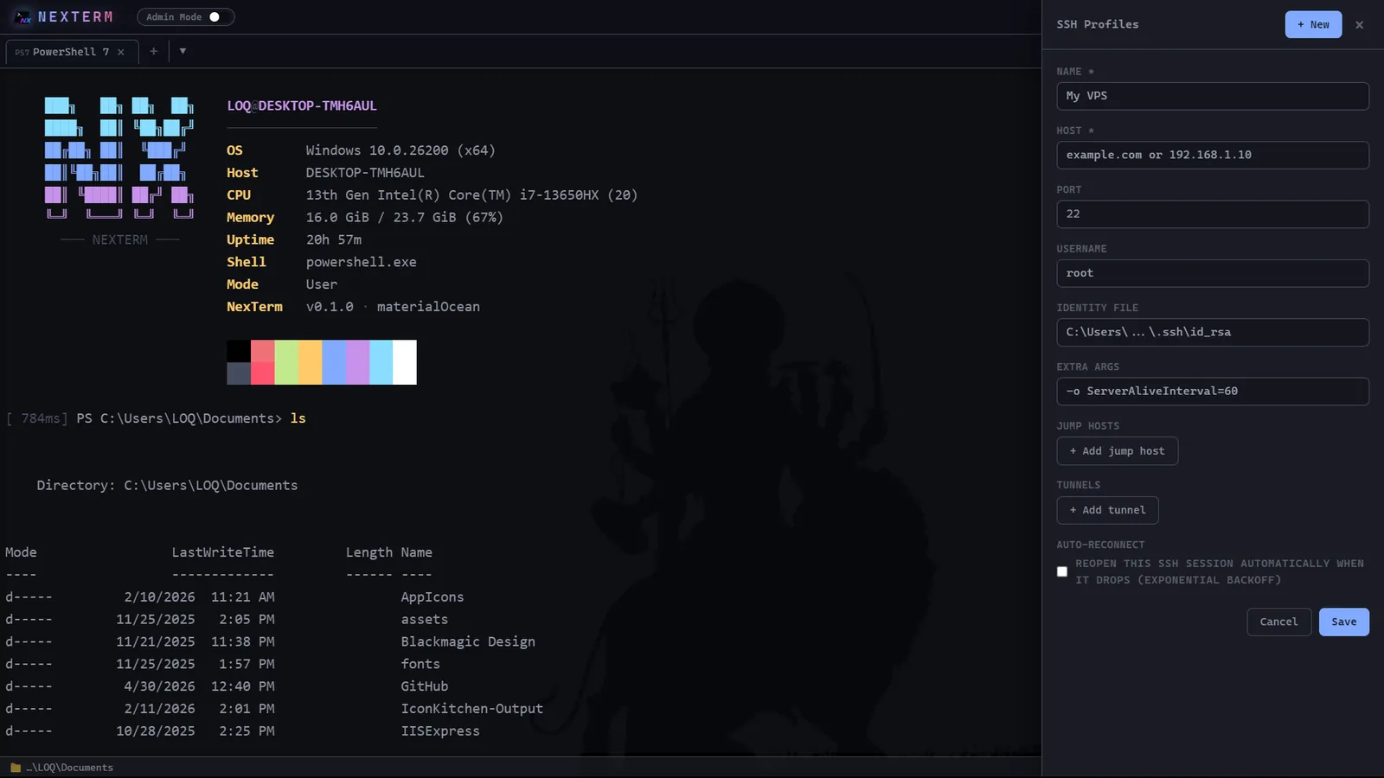Click the IISExpress directory name
This screenshot has height=778, width=1384.
pos(439,731)
